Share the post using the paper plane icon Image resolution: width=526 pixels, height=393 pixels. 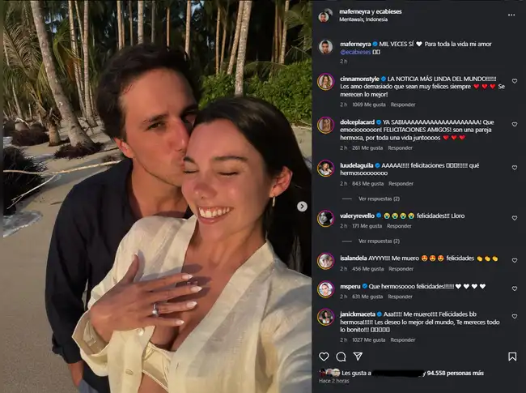358,356
